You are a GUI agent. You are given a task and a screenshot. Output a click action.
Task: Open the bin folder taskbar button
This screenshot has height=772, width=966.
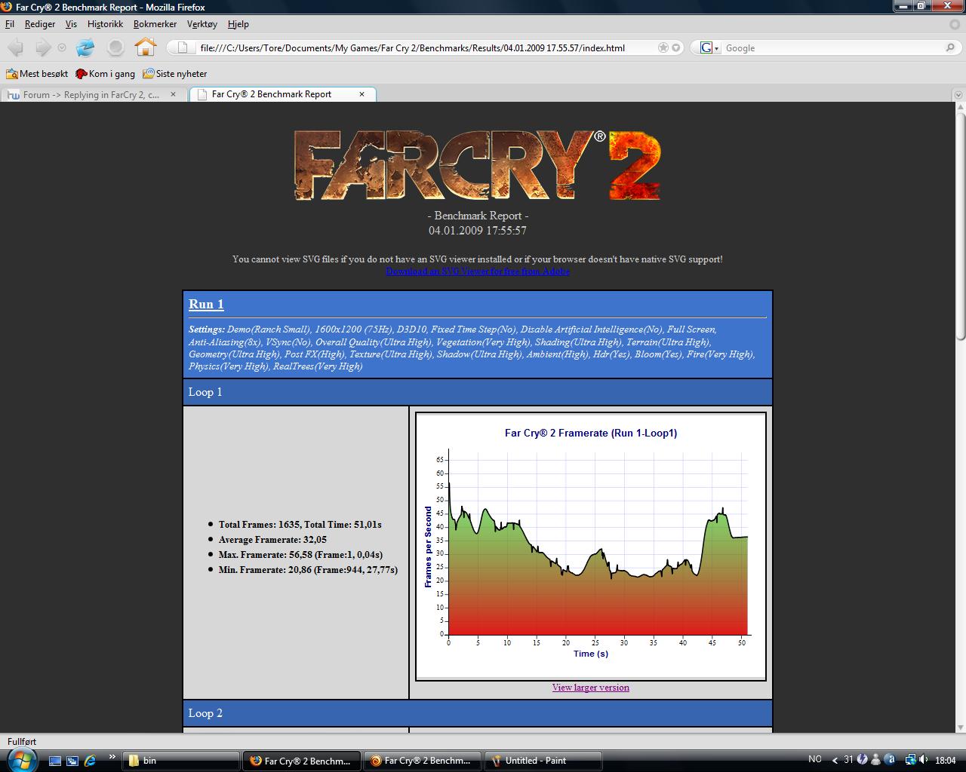coord(180,761)
